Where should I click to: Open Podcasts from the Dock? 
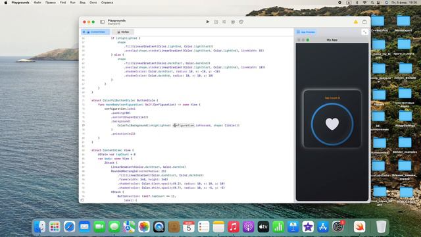pyautogui.click(x=249, y=226)
